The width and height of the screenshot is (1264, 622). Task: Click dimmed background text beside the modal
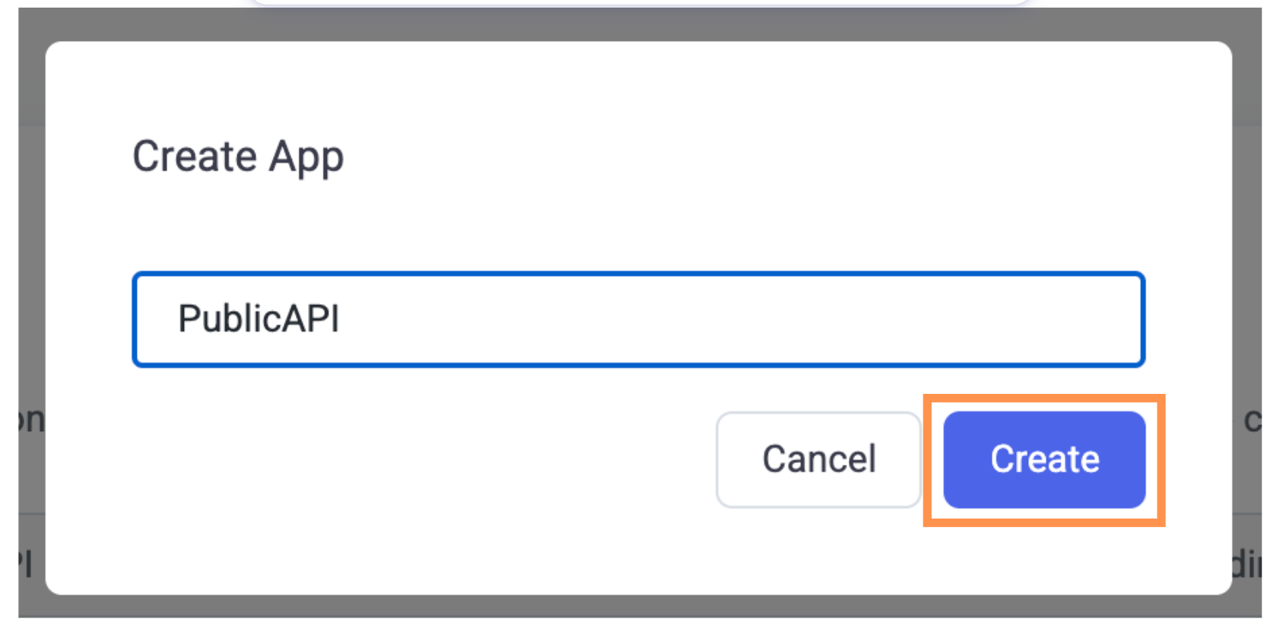tap(1252, 420)
